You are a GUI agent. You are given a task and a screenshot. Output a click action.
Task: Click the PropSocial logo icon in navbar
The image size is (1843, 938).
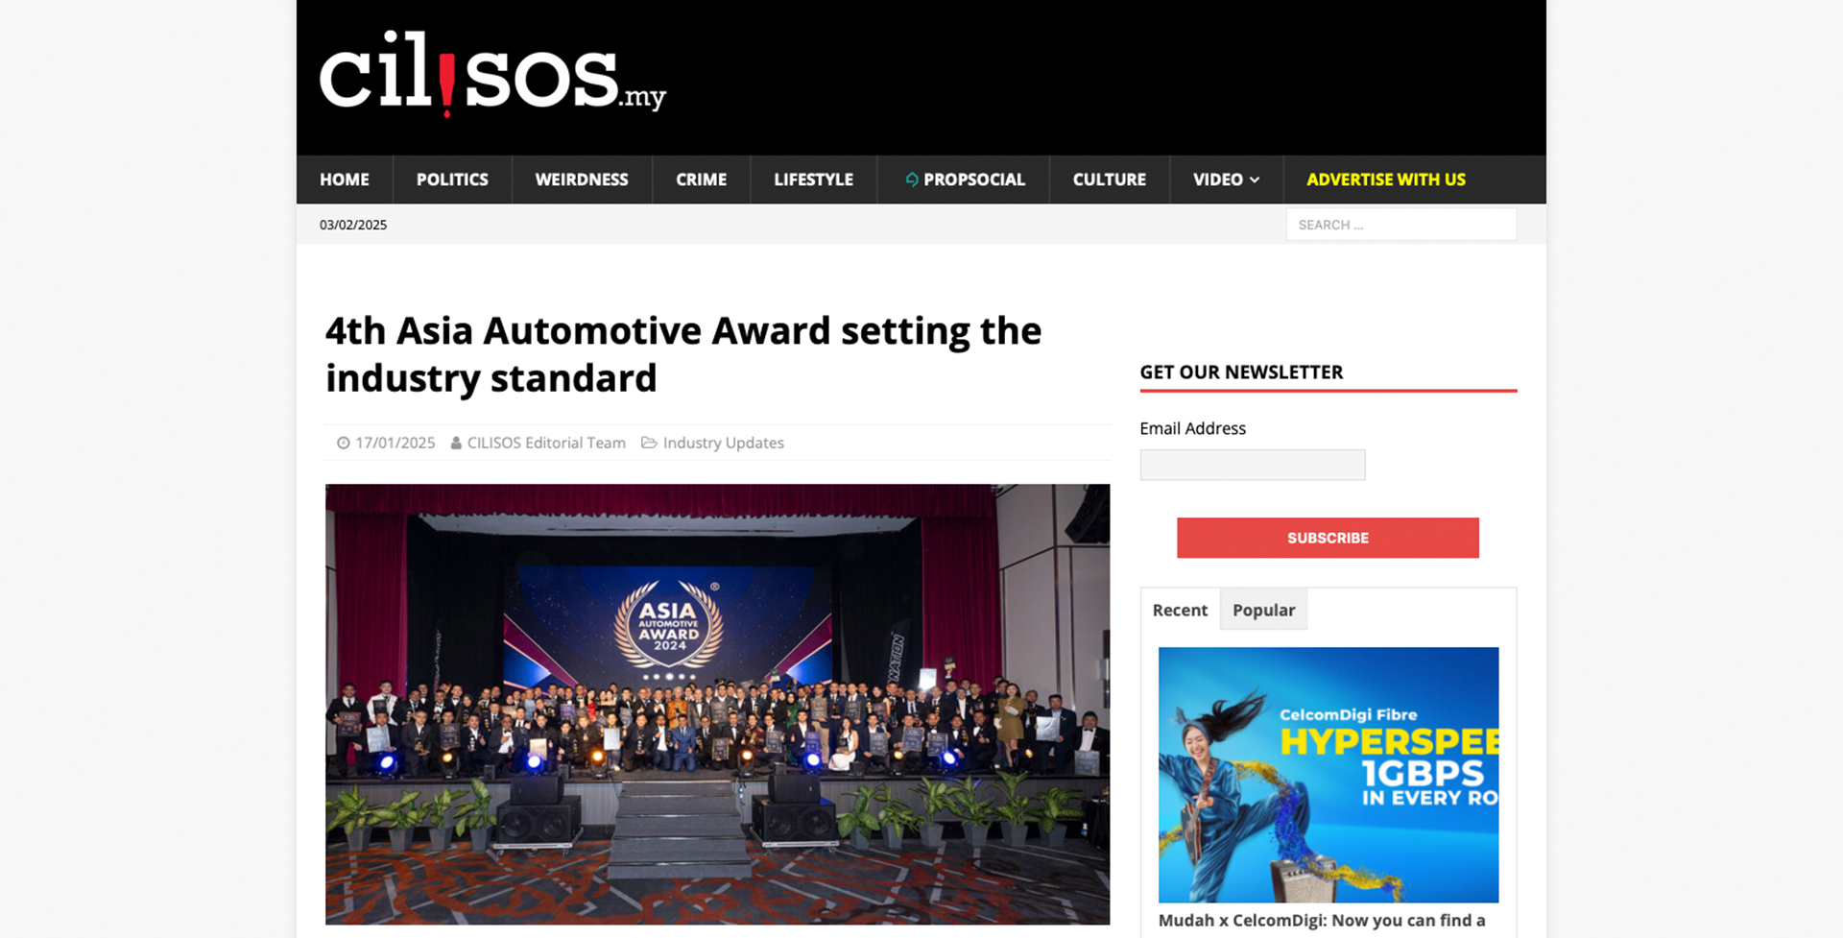point(912,180)
